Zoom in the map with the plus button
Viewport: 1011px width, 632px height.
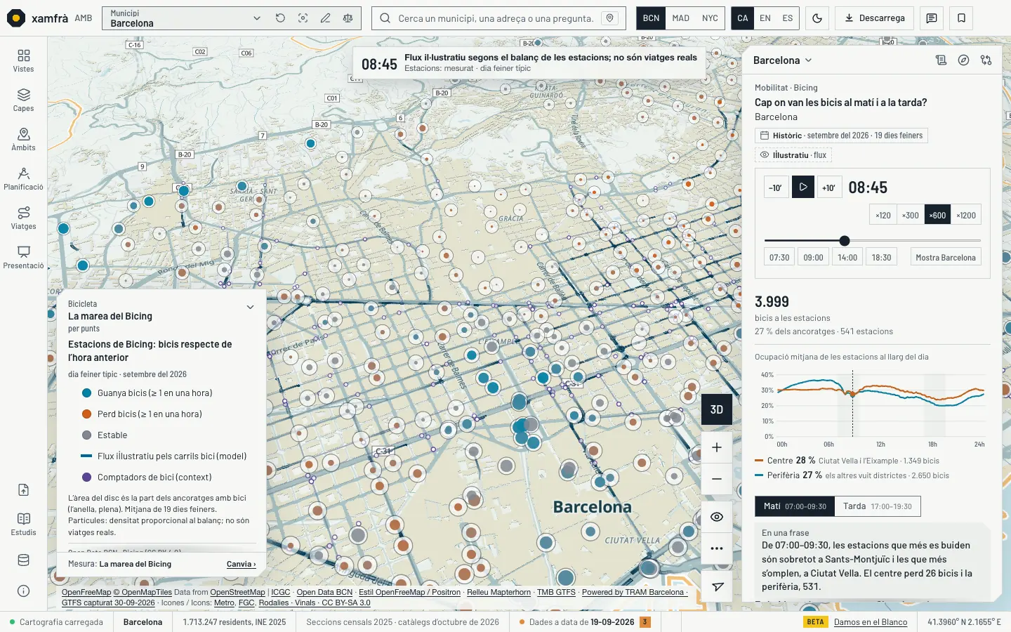coord(717,447)
